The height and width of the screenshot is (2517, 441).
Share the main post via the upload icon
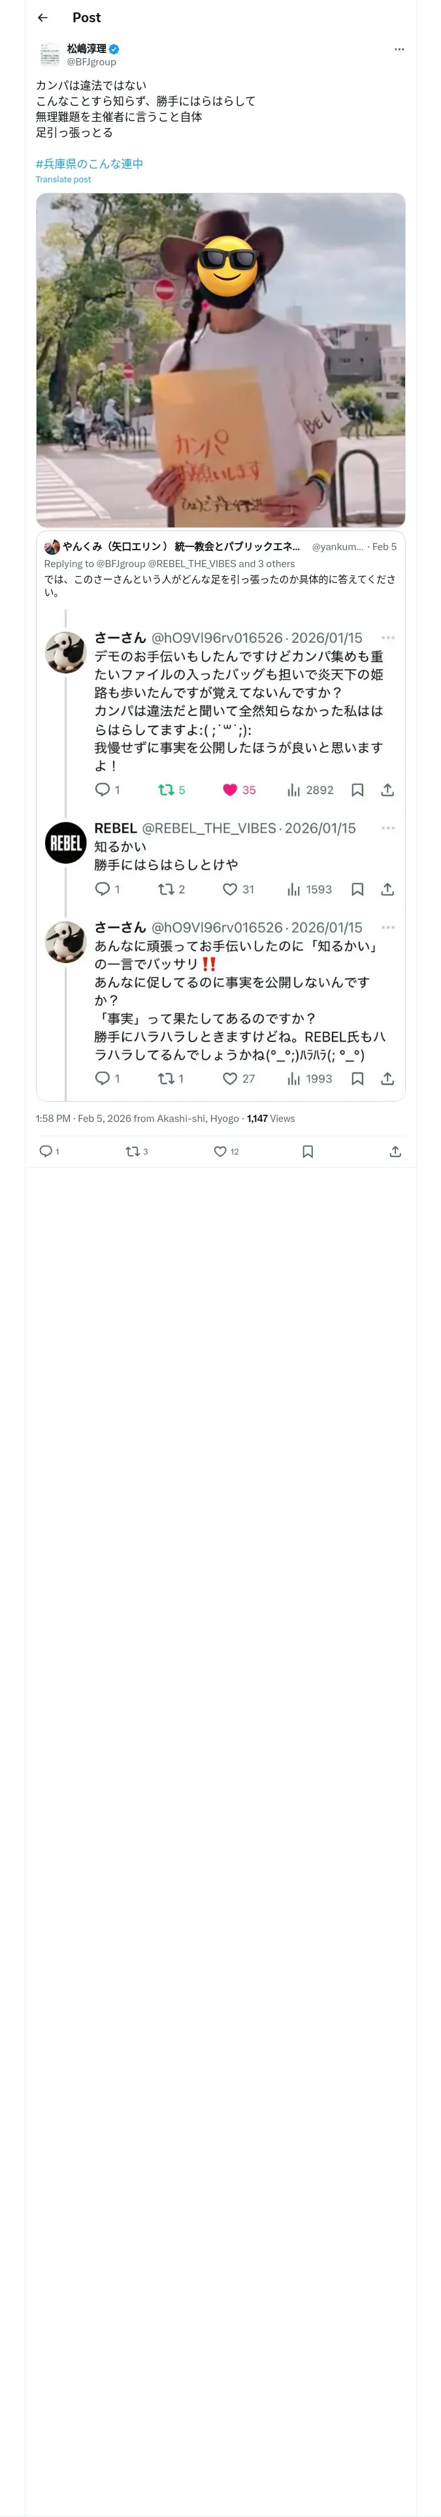pos(395,1152)
